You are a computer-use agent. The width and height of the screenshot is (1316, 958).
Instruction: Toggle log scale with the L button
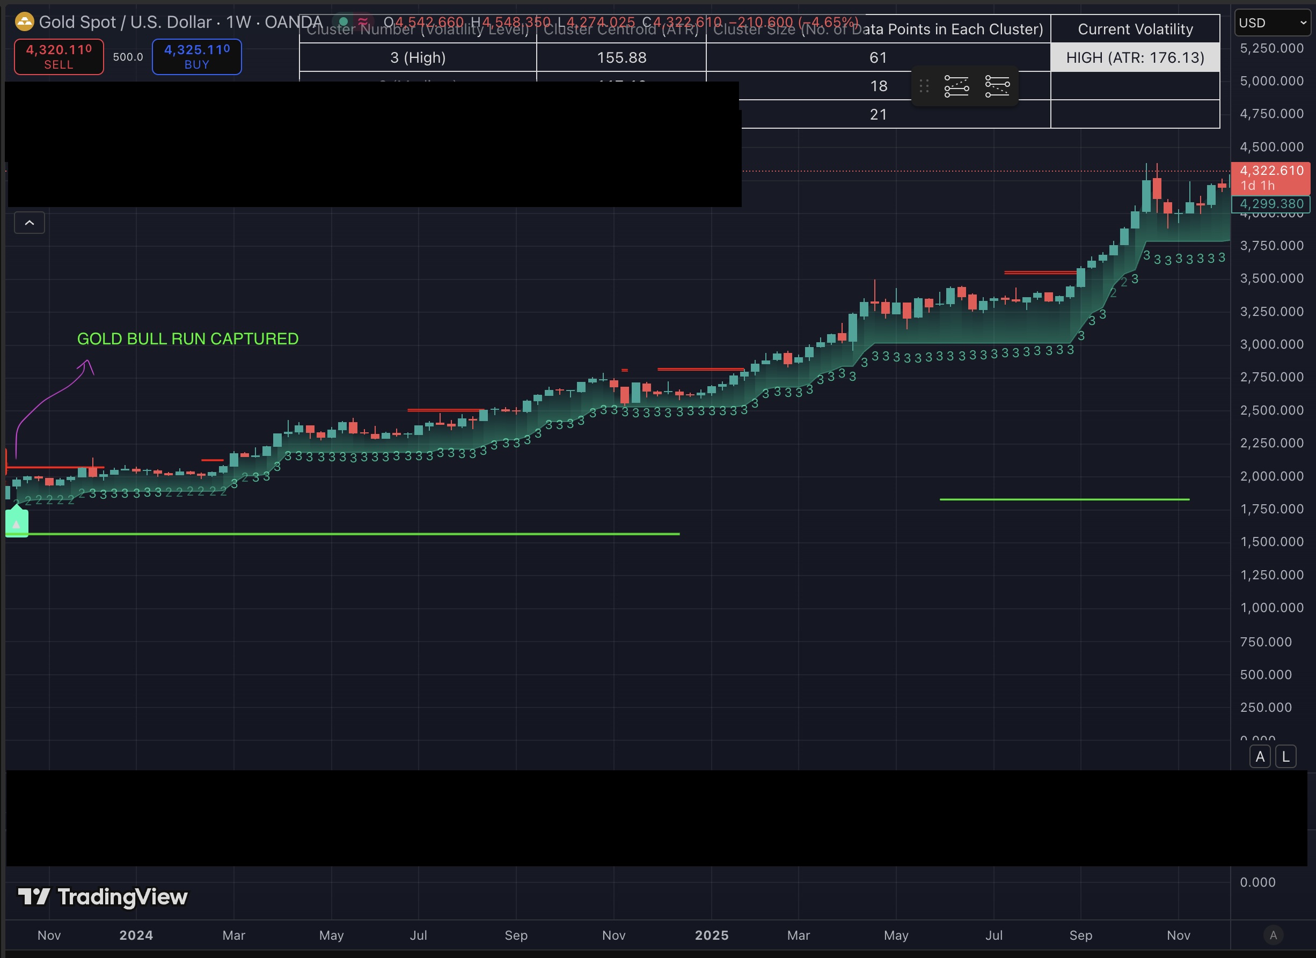click(x=1286, y=757)
